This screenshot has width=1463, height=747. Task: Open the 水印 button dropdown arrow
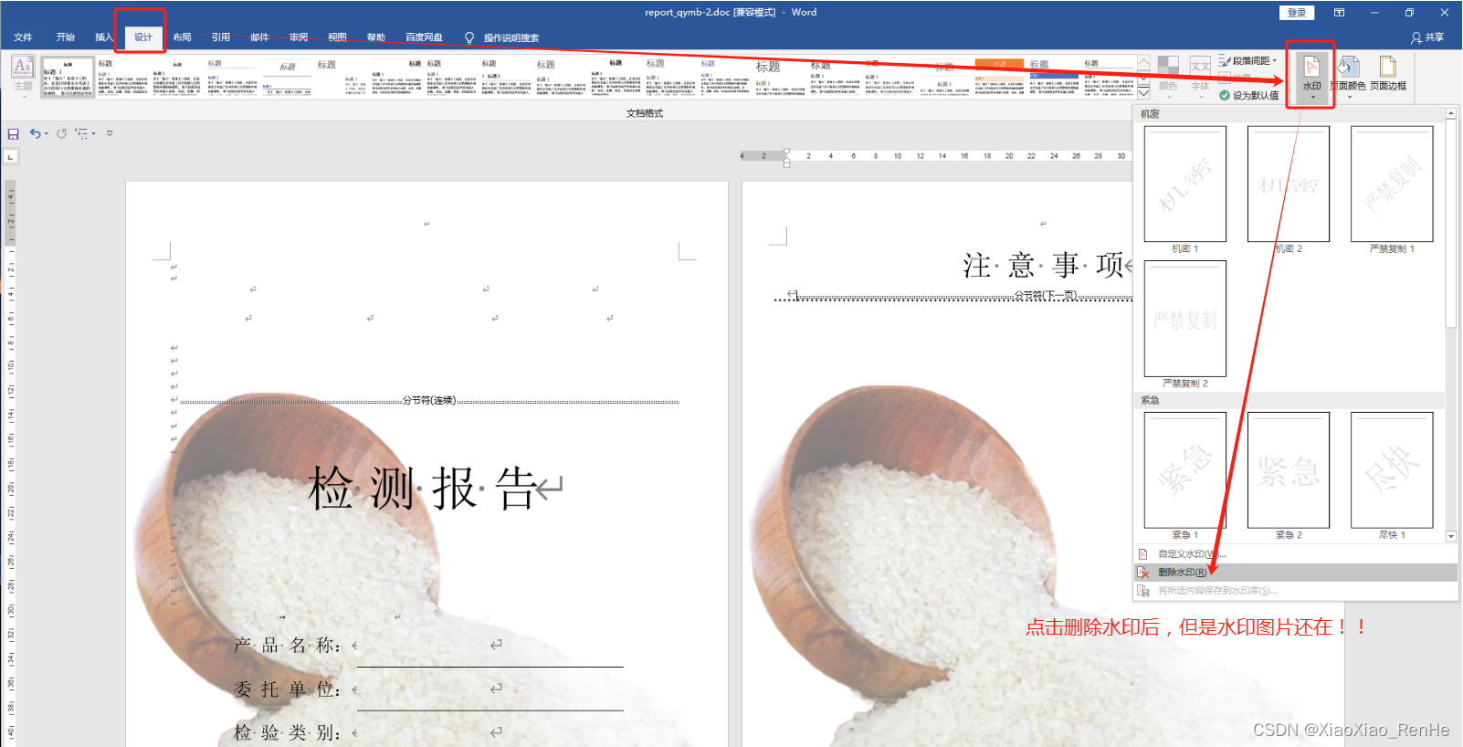coord(1312,98)
